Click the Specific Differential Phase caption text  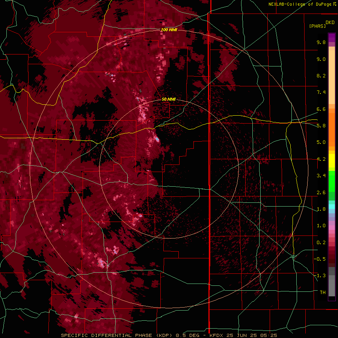[169, 335]
